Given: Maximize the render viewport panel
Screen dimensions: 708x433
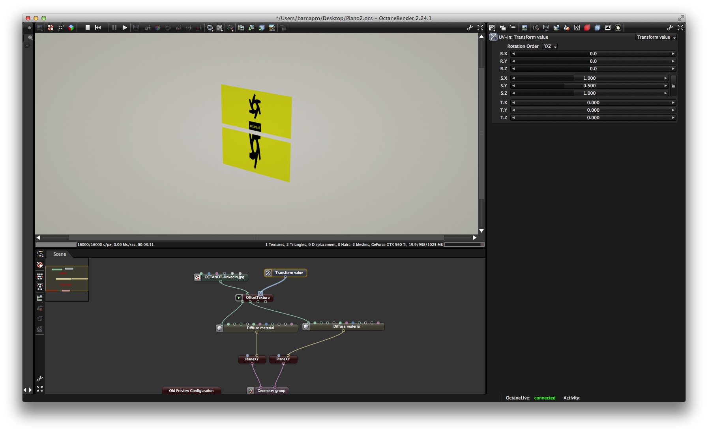Looking at the screenshot, I should [x=480, y=28].
